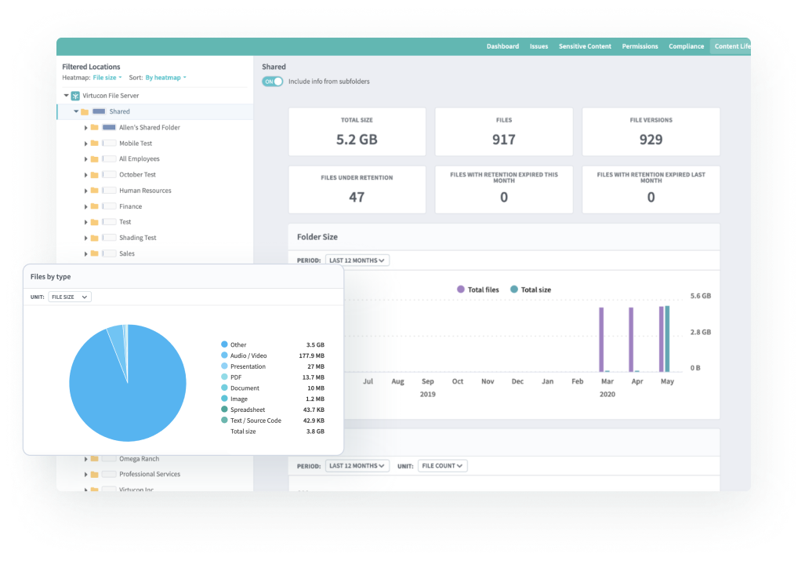Open the Permissions tab
The height and width of the screenshot is (561, 805).
click(x=640, y=46)
